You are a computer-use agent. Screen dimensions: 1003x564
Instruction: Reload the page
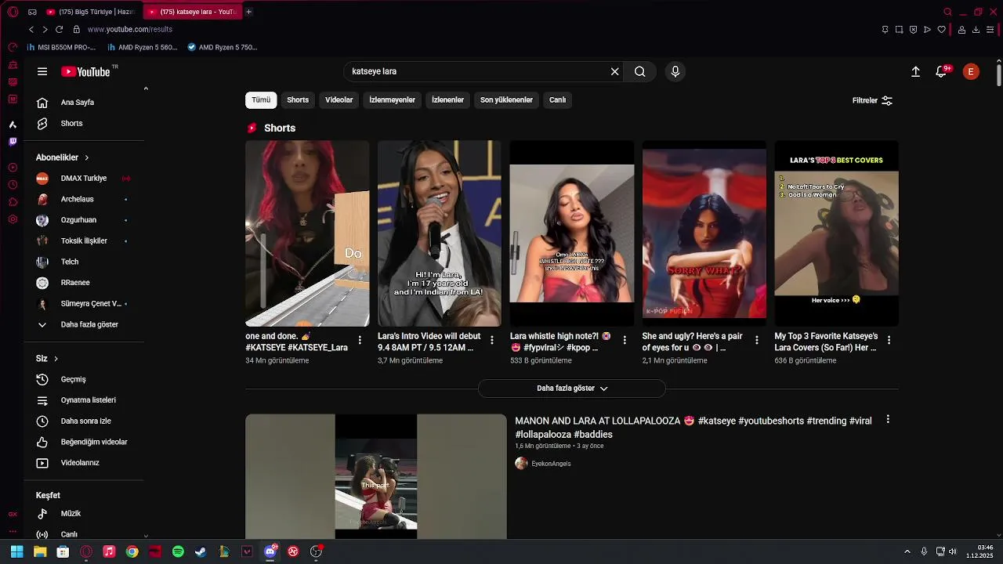(x=59, y=29)
